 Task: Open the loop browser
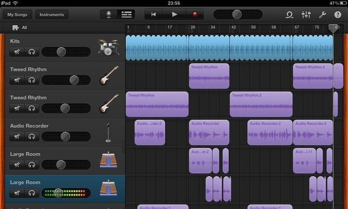(x=289, y=15)
